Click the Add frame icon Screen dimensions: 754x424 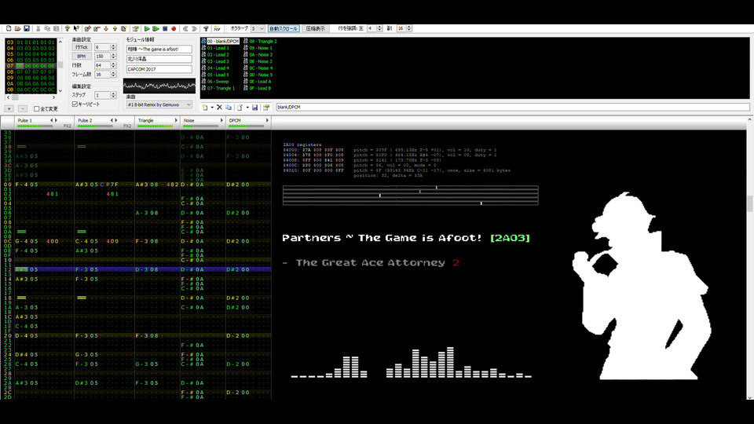pyautogui.click(x=87, y=29)
